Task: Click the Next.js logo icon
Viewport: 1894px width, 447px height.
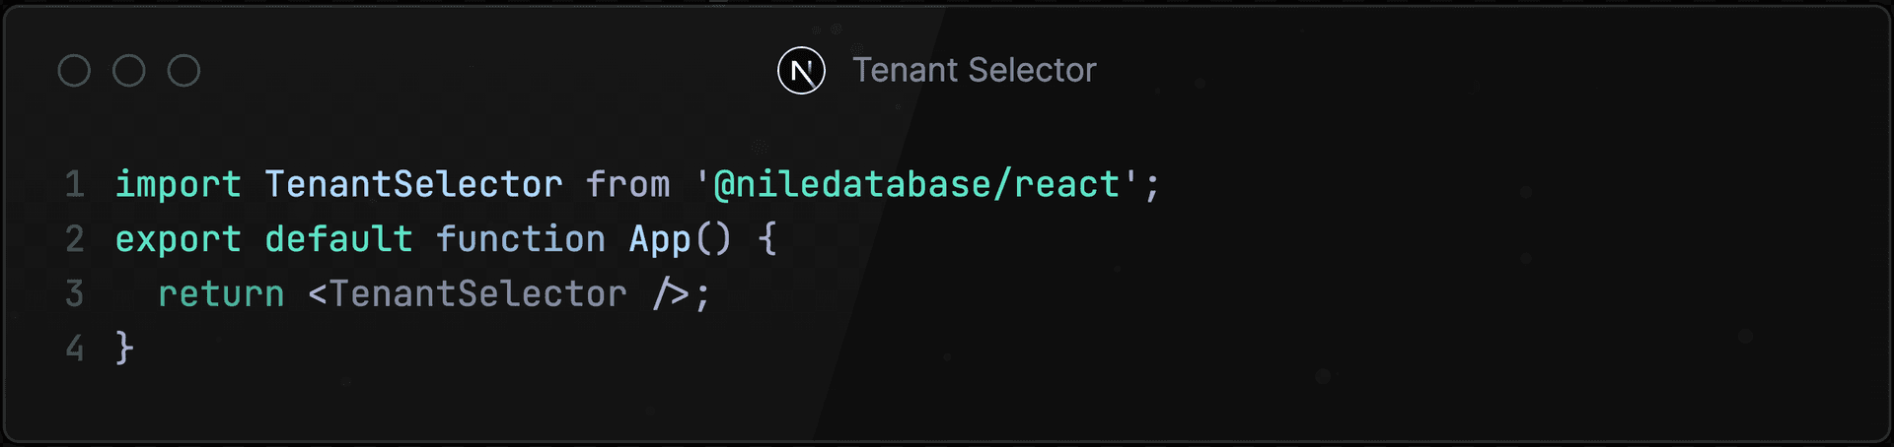Action: click(801, 71)
